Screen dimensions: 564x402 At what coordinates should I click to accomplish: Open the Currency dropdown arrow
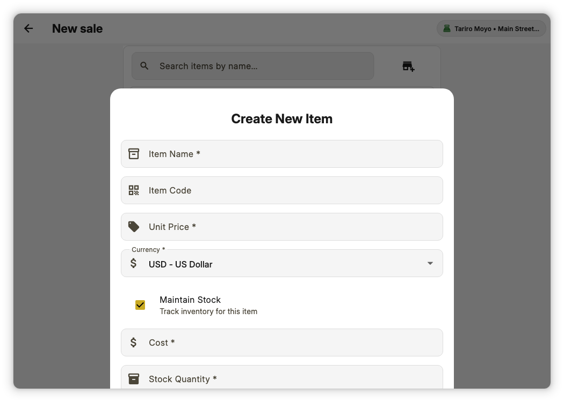(430, 264)
